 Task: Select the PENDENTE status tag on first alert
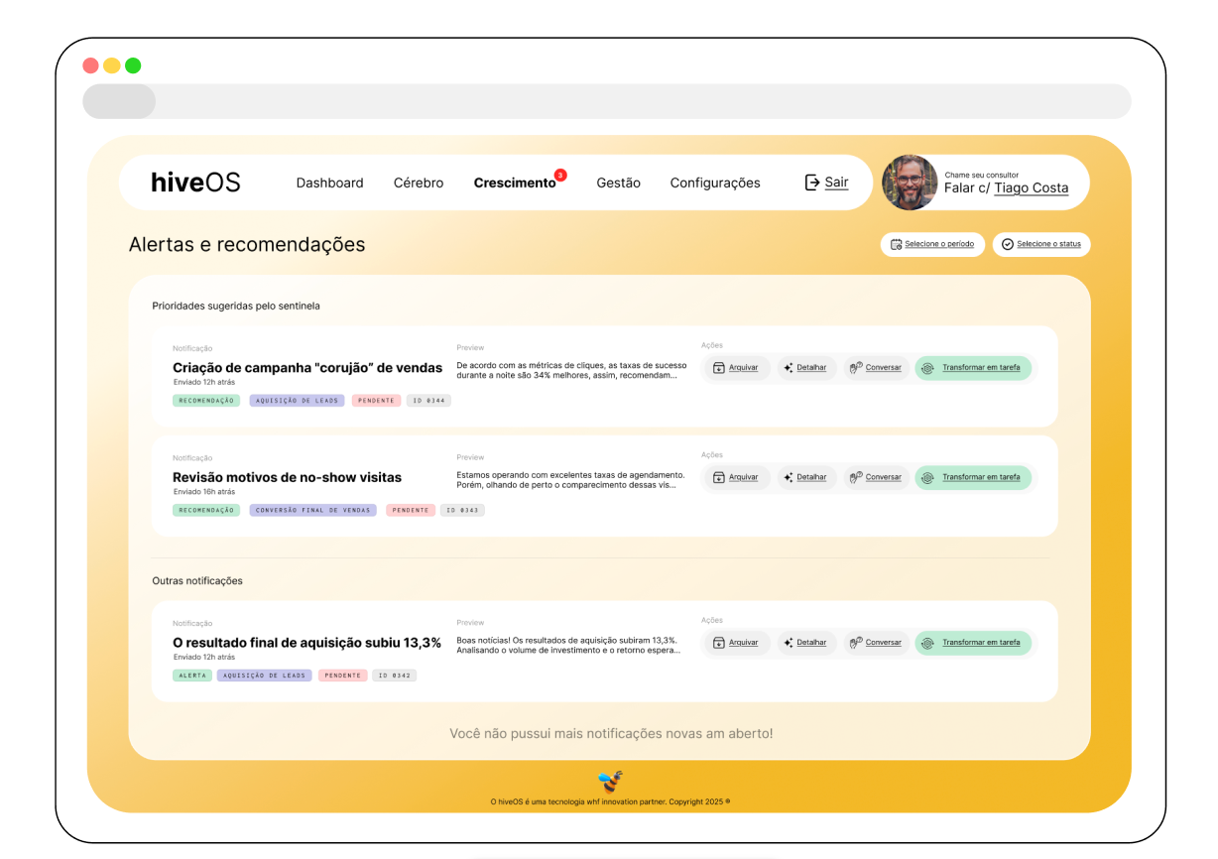click(x=376, y=400)
